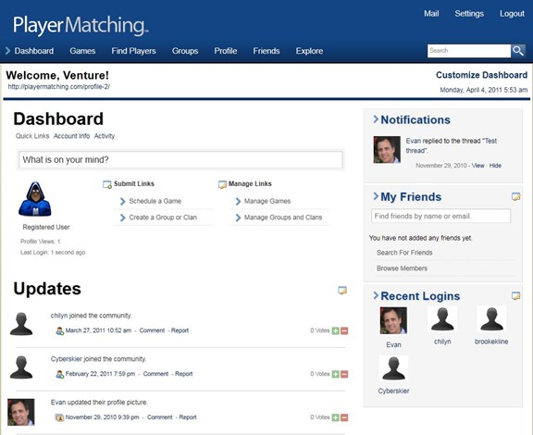This screenshot has width=533, height=435.
Task: Vote down chilyn joined update
Action: point(344,330)
